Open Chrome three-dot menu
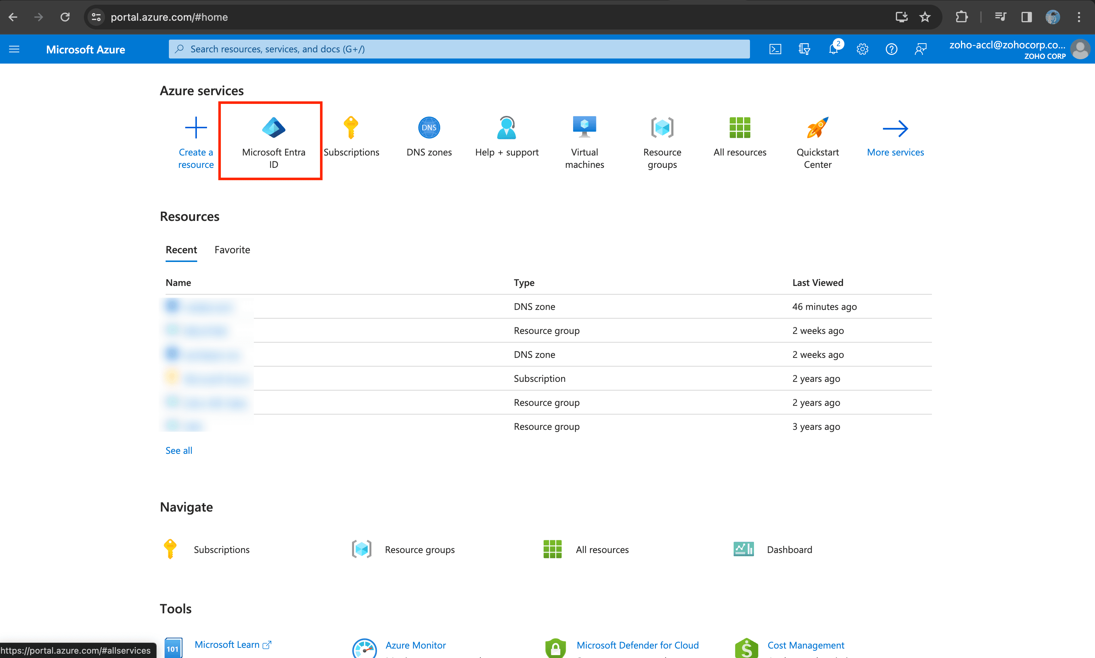This screenshot has height=658, width=1095. pos(1079,17)
